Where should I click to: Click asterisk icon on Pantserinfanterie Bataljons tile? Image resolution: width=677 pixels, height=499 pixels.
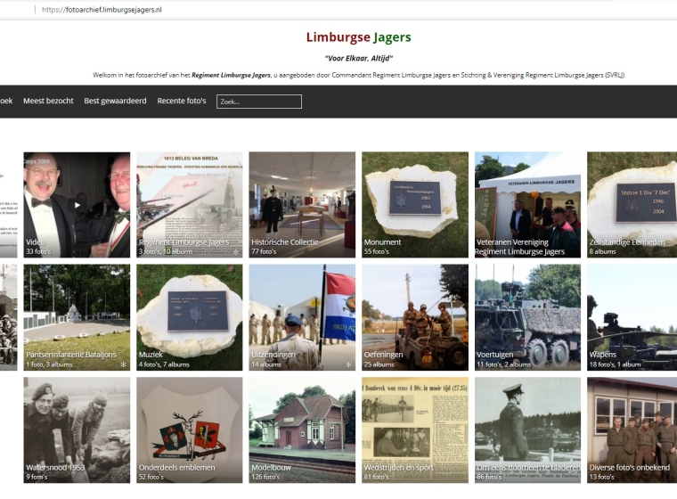click(124, 364)
